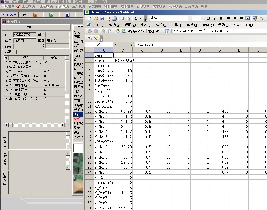This screenshot has width=267, height=210.
Task: Open Excel 格式(O) menu
Action: (x=161, y=25)
